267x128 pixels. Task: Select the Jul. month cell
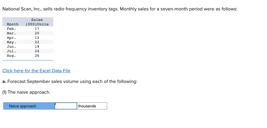tap(11, 51)
